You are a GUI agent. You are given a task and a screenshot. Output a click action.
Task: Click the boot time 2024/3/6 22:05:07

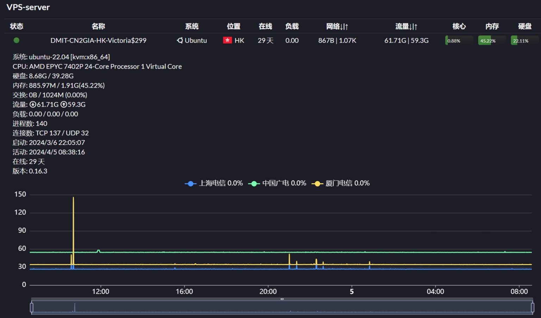[49, 142]
